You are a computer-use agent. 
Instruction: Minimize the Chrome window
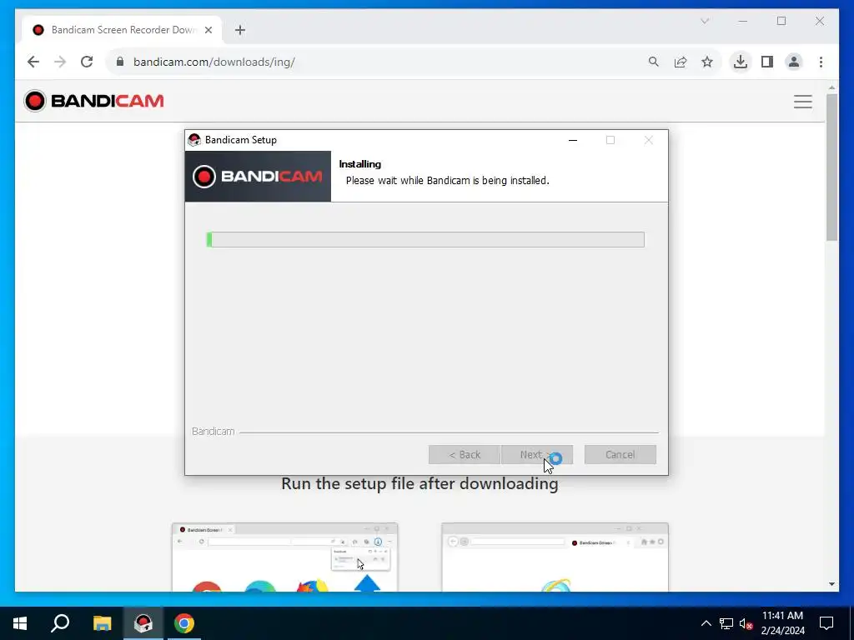[x=743, y=21]
